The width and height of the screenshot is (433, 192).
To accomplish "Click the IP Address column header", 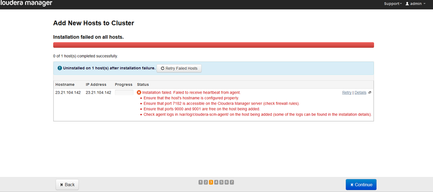I will pyautogui.click(x=96, y=85).
